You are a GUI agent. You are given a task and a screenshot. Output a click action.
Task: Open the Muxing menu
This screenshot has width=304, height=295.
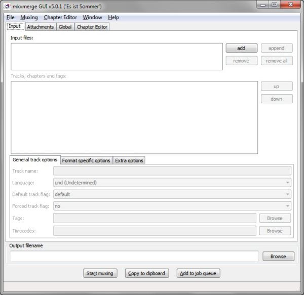[29, 17]
